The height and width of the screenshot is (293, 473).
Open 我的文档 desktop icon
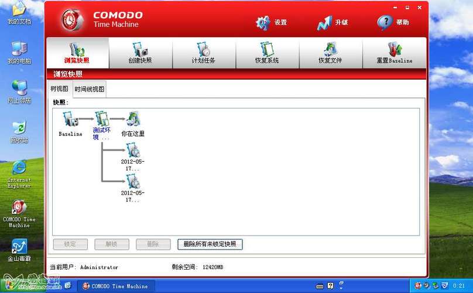pos(19,13)
